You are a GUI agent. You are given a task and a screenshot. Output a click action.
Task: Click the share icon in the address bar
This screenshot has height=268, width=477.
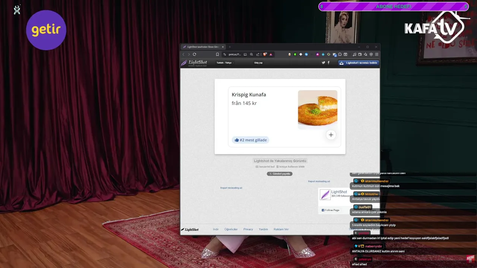[x=258, y=54]
